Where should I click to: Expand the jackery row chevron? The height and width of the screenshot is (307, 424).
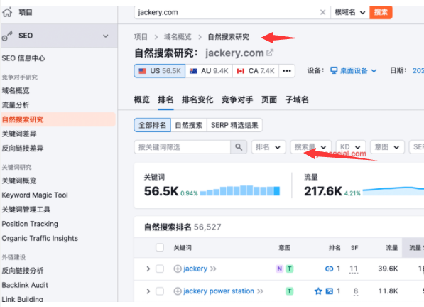148,269
